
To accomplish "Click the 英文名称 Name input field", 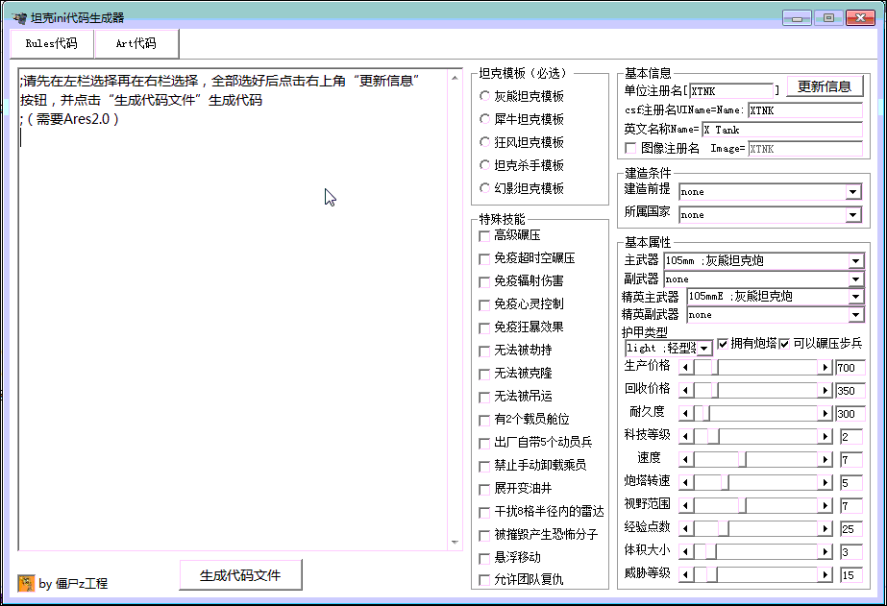I will [x=782, y=130].
